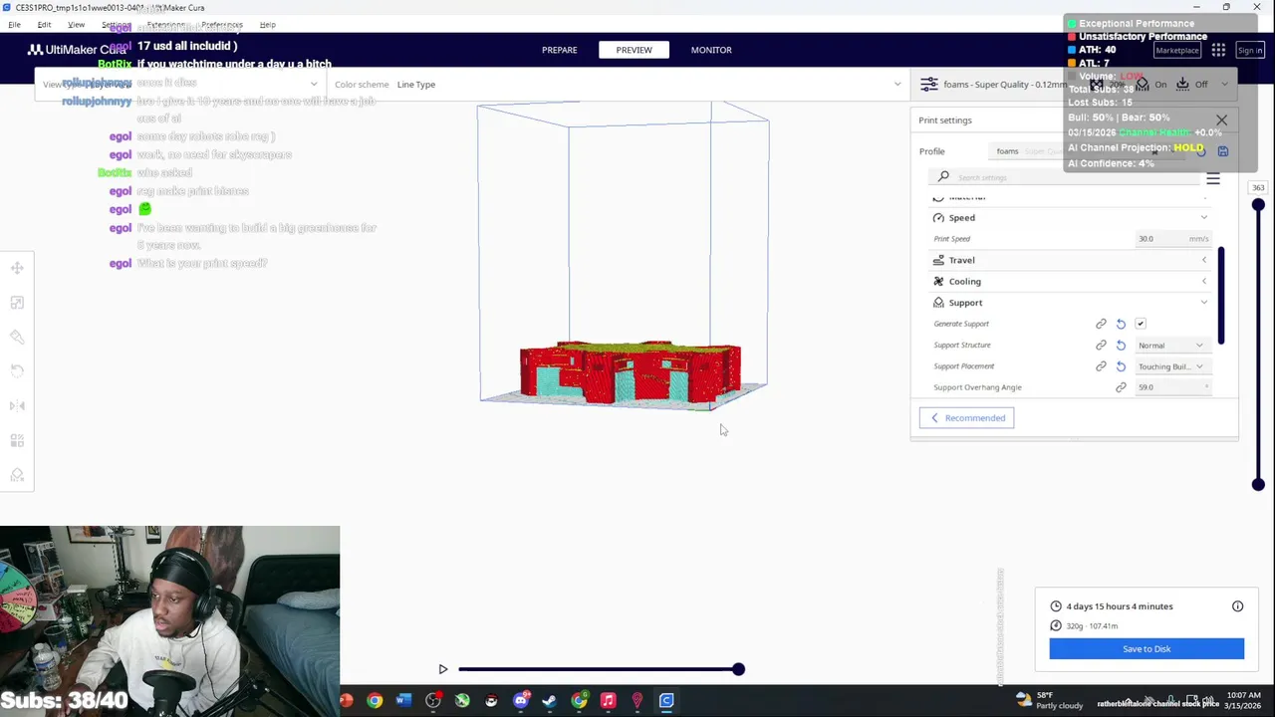This screenshot has width=1275, height=717.
Task: Click link icon beside Generate Support
Action: 1101,324
